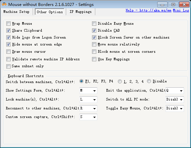Minimize the Settings window
Viewport: 191px width, 148px height.
click(x=162, y=5)
